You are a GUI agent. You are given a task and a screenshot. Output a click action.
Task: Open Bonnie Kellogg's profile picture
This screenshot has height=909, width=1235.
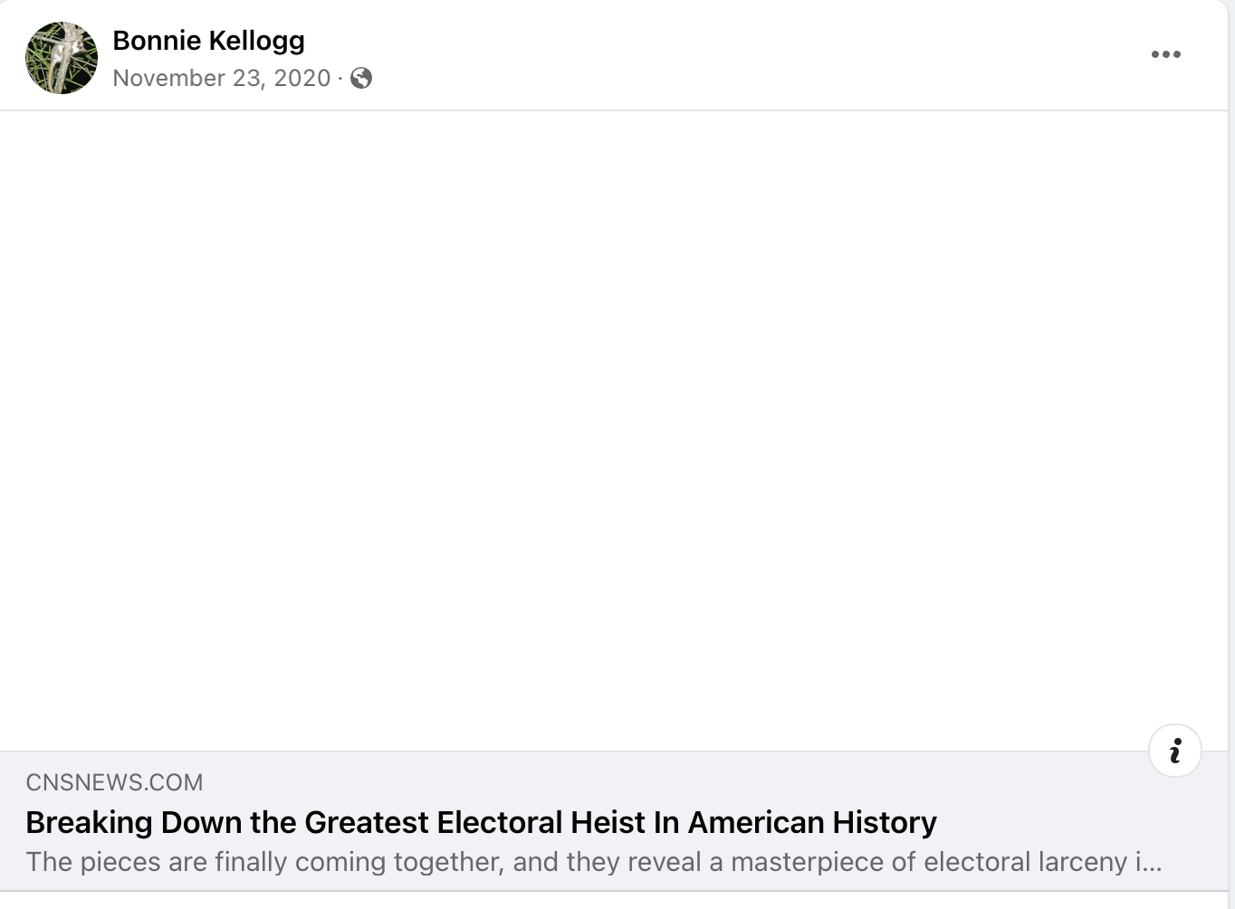pyautogui.click(x=62, y=58)
